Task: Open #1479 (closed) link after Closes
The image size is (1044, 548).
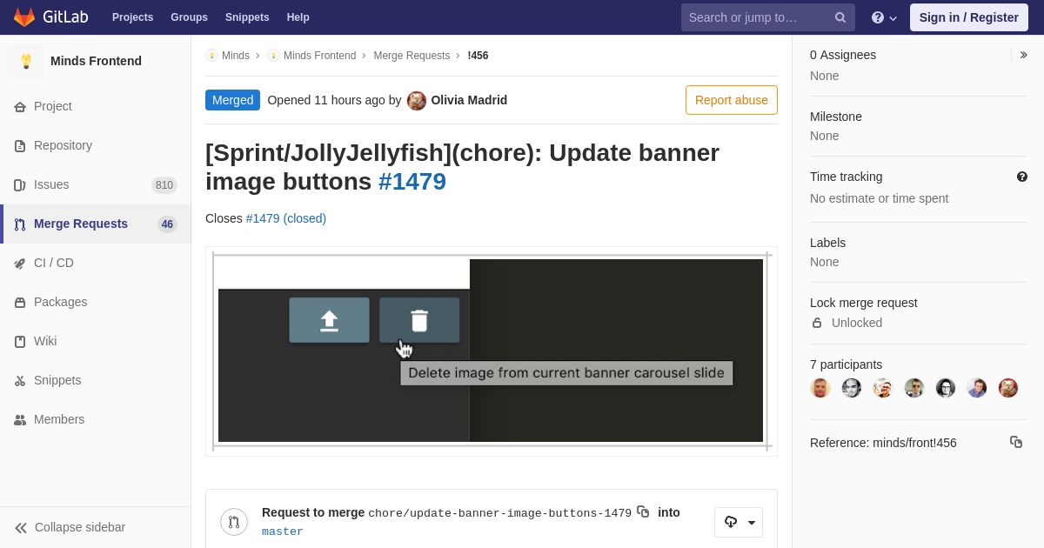Action: click(x=286, y=218)
